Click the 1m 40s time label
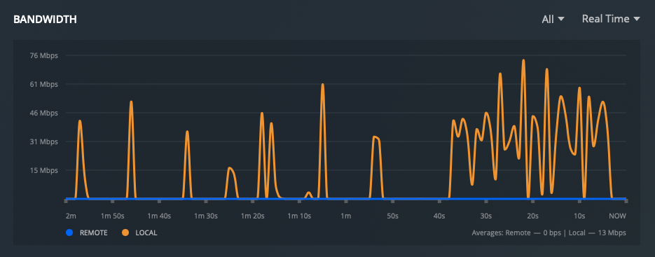 pos(159,216)
